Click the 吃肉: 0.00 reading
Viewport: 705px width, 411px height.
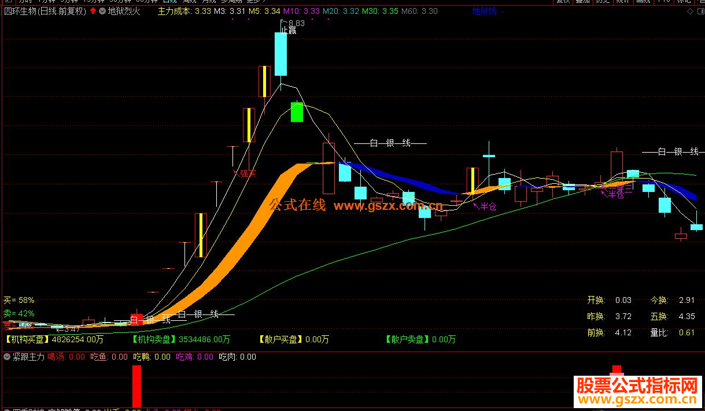pos(238,357)
